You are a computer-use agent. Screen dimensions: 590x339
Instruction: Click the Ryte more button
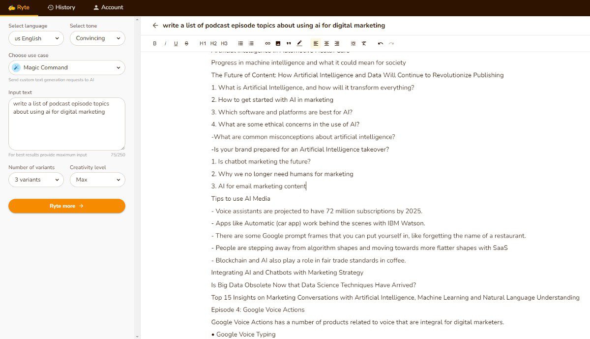(x=67, y=206)
